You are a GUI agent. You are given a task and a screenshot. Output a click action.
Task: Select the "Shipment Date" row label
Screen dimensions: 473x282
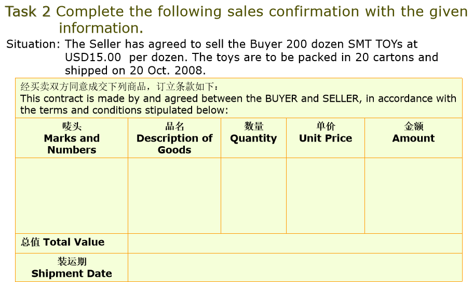(72, 268)
